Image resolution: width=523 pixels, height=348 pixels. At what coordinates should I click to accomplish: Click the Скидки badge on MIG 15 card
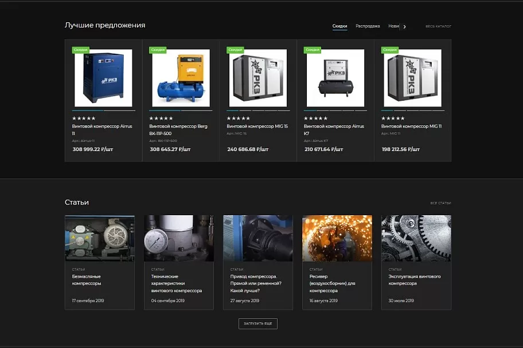pyautogui.click(x=235, y=50)
